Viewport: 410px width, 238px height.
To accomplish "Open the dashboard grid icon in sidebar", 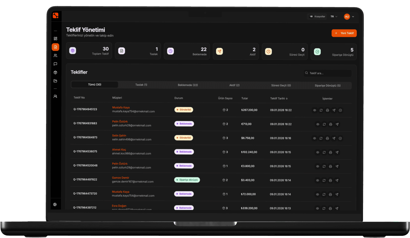I will (55, 39).
